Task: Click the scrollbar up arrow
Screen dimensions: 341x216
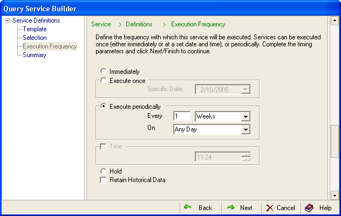Action: coord(335,20)
